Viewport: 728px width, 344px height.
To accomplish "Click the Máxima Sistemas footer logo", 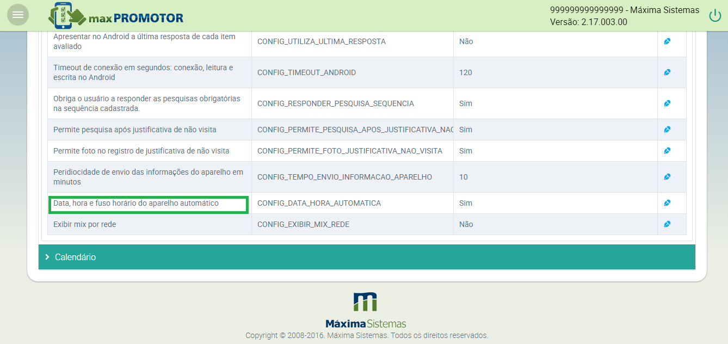I will 365,310.
